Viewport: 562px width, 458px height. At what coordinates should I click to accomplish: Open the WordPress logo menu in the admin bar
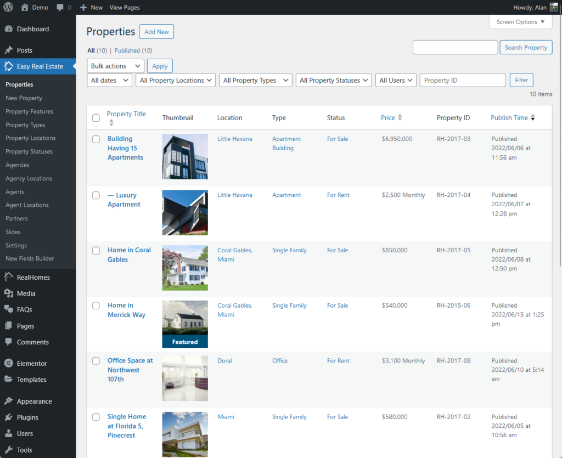(8, 7)
